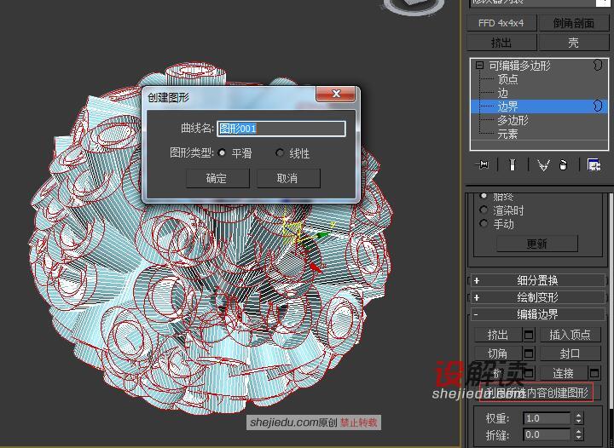The height and width of the screenshot is (448, 614).
Task: Select 元素 sub-object level in stack
Action: [x=508, y=134]
